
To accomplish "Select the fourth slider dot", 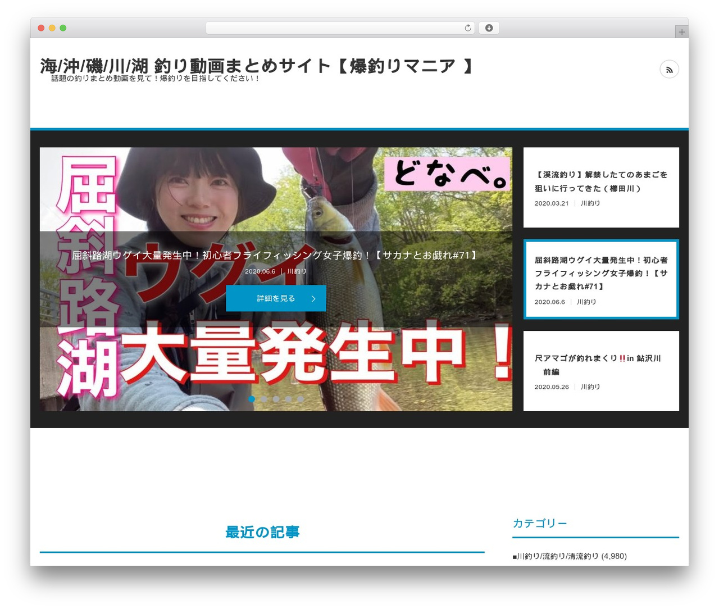I will pyautogui.click(x=288, y=399).
